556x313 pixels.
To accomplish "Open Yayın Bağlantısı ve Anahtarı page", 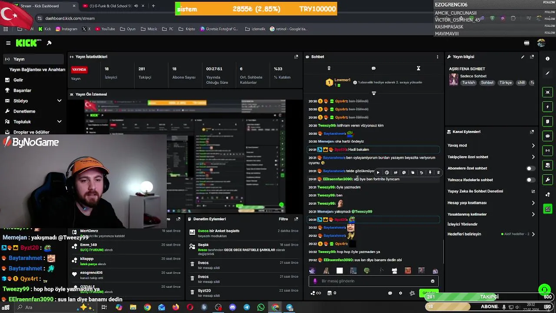I will coord(37,70).
